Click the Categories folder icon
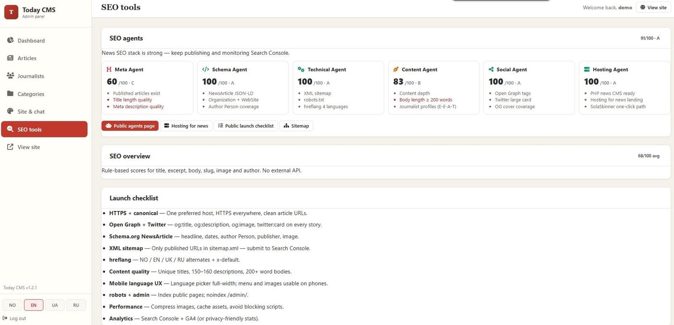 point(10,93)
